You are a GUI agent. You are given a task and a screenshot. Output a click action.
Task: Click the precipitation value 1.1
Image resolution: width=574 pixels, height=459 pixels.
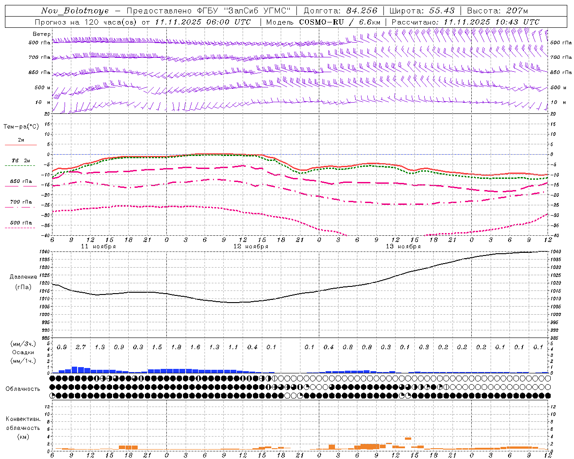[x=233, y=347]
